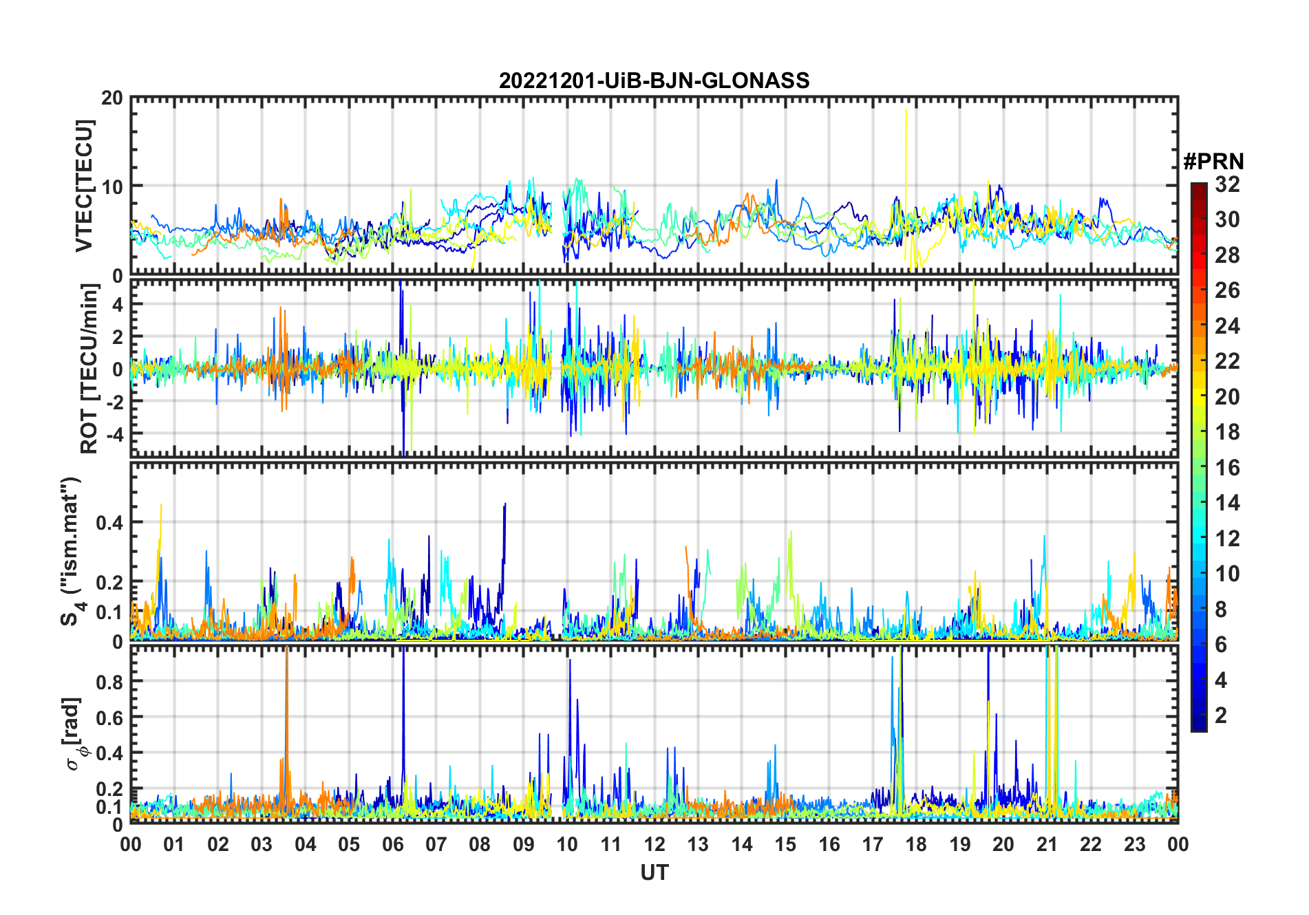Click colorbar tick label 6

(x=1221, y=645)
